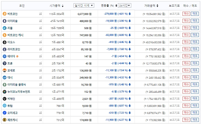Select the 뉴이코노미무브먼트 coin name
The height and width of the screenshot is (124, 201).
pyautogui.click(x=19, y=92)
